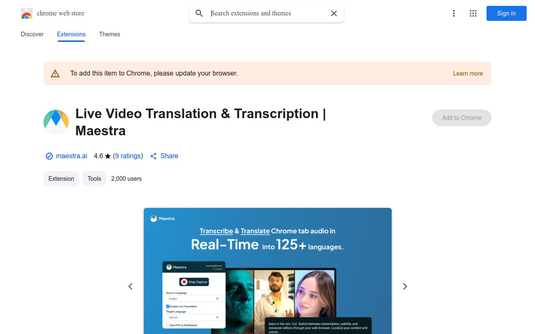Image resolution: width=535 pixels, height=334 pixels.
Task: Switch to the Discover tab
Action: [x=32, y=34]
